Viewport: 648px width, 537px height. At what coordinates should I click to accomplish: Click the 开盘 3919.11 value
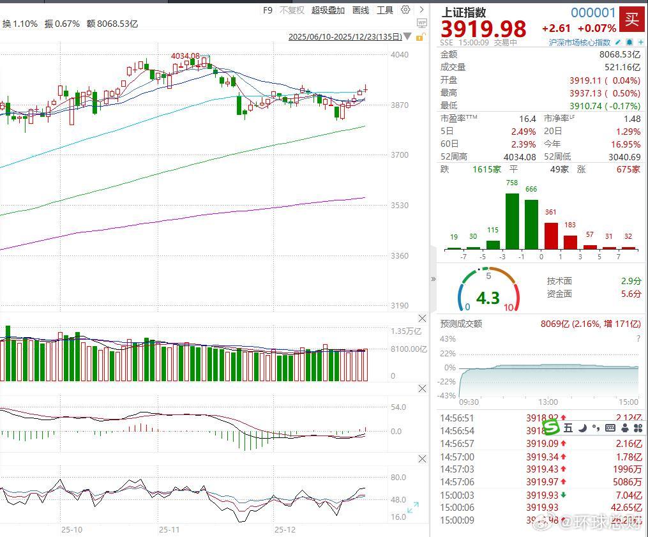(585, 80)
